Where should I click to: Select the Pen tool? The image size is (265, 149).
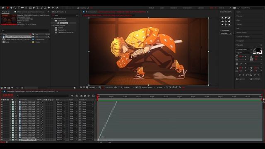tap(34, 8)
